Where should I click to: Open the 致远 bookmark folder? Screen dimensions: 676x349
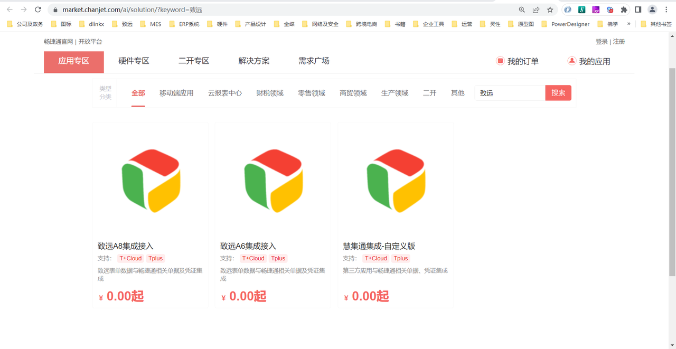[x=121, y=24]
